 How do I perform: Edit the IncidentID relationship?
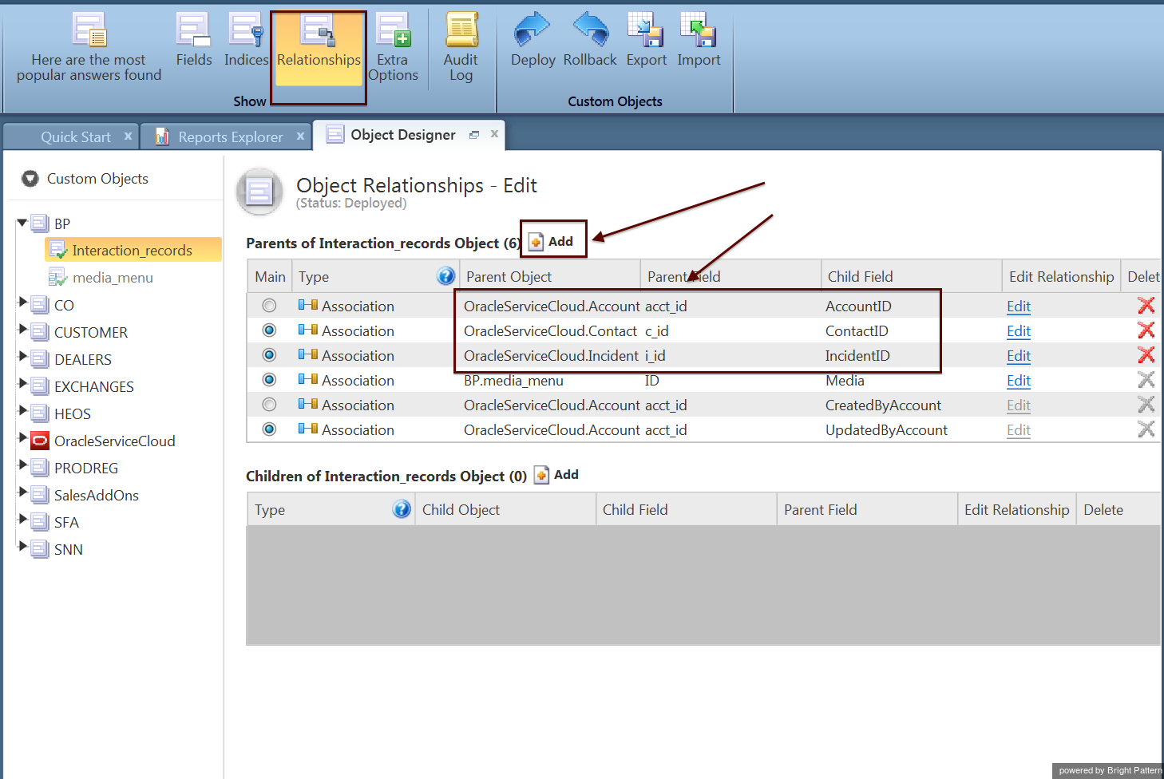[1019, 356]
